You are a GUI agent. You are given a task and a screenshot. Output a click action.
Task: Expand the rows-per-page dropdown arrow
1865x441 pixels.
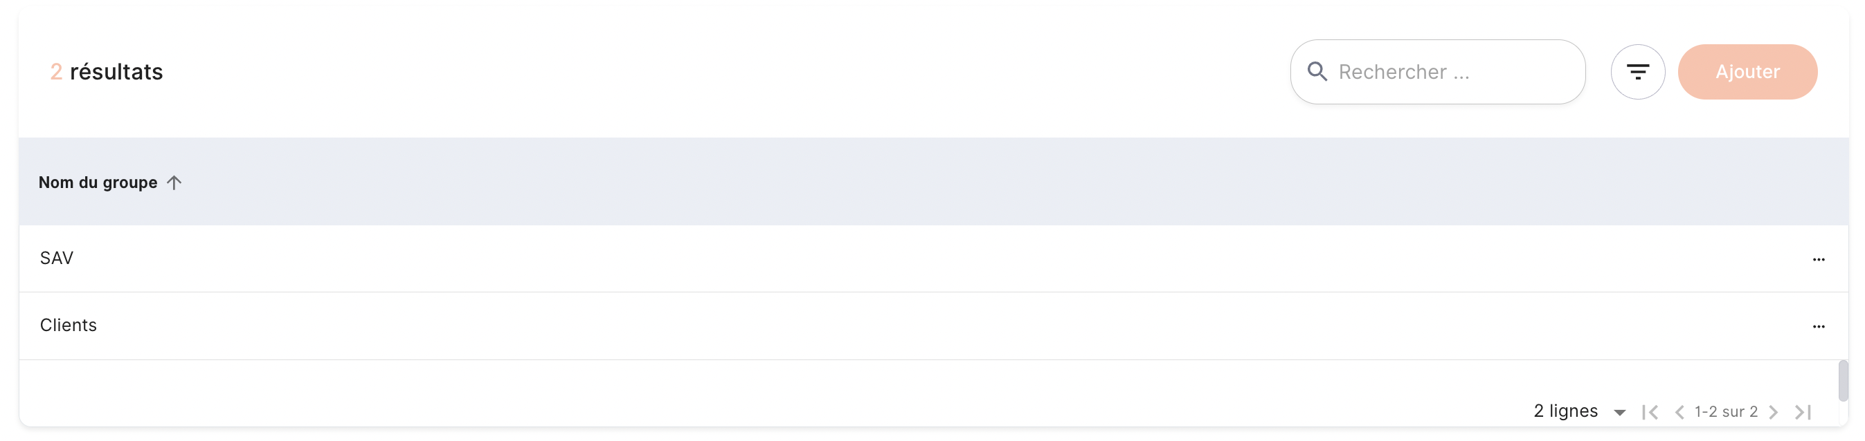coord(1619,413)
